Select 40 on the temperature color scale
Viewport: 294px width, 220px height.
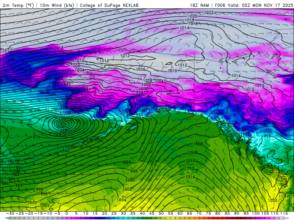coord(142,213)
